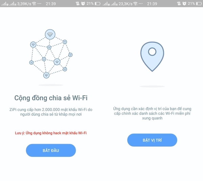The width and height of the screenshot is (203, 181).
Task: Tap the red warning text about hacking Wi-Fi
Action: pos(51,133)
